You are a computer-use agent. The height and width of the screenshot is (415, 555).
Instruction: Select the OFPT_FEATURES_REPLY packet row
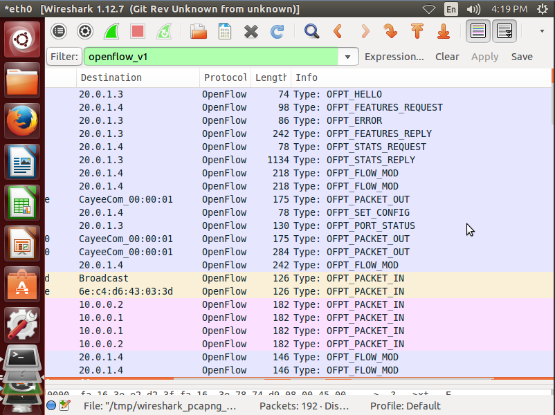tap(298, 133)
